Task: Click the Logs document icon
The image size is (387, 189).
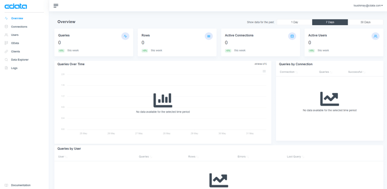Action: (6, 68)
